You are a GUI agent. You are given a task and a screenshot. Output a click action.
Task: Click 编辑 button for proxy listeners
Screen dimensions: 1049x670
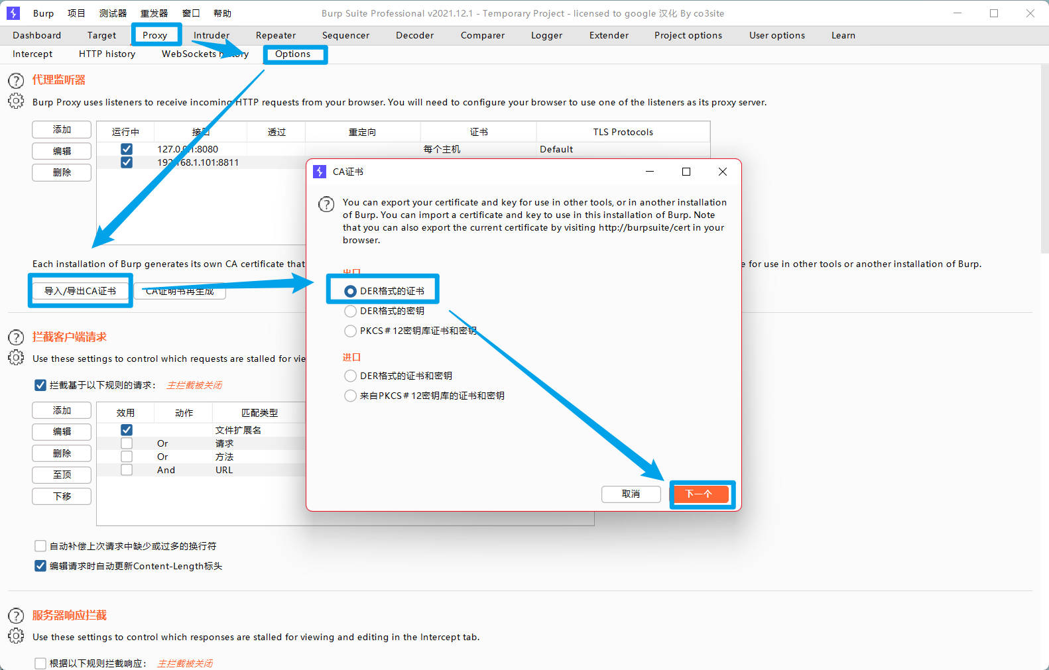tap(62, 151)
